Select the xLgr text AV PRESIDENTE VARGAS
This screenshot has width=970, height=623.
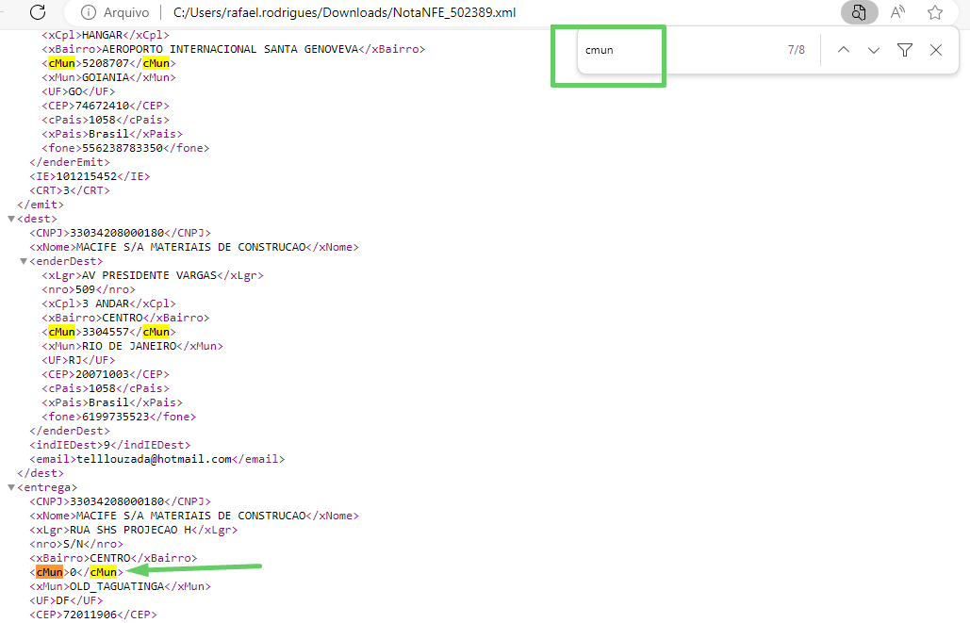(x=150, y=275)
